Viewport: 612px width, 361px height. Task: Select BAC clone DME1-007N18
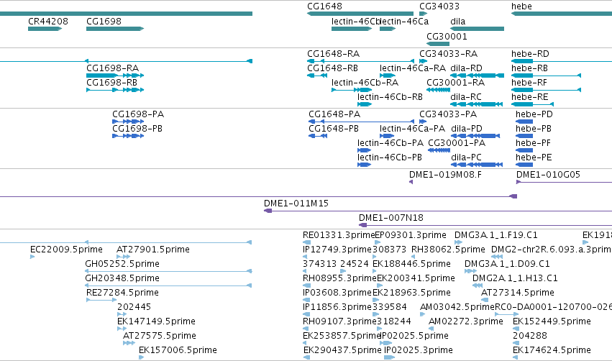click(x=485, y=225)
